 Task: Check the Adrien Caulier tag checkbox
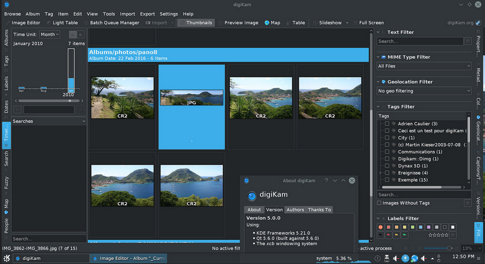click(387, 124)
